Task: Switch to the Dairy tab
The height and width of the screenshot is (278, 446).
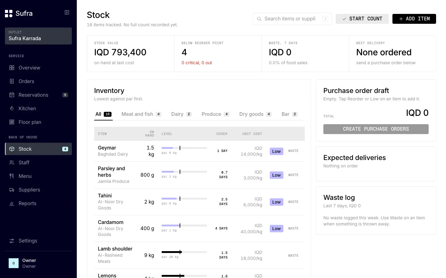Action: [181, 114]
